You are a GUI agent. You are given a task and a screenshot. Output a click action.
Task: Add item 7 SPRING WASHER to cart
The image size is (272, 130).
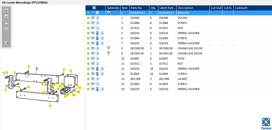click(x=93, y=43)
